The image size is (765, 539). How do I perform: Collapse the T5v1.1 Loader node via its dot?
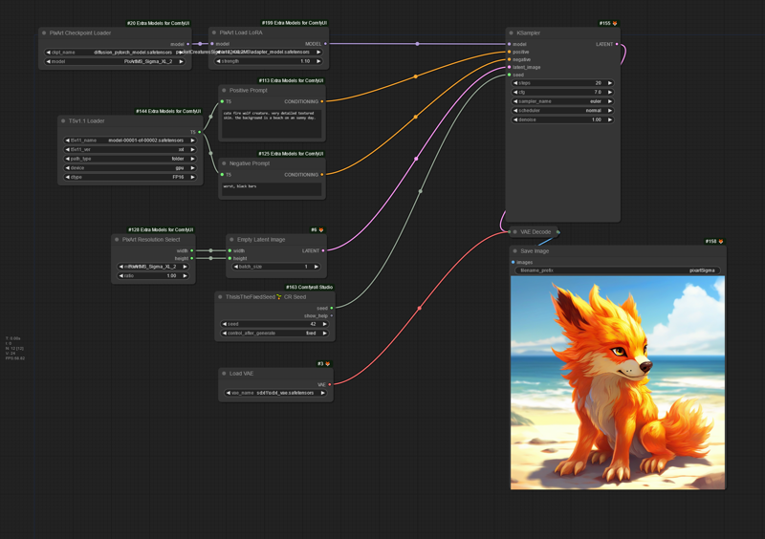tap(63, 121)
